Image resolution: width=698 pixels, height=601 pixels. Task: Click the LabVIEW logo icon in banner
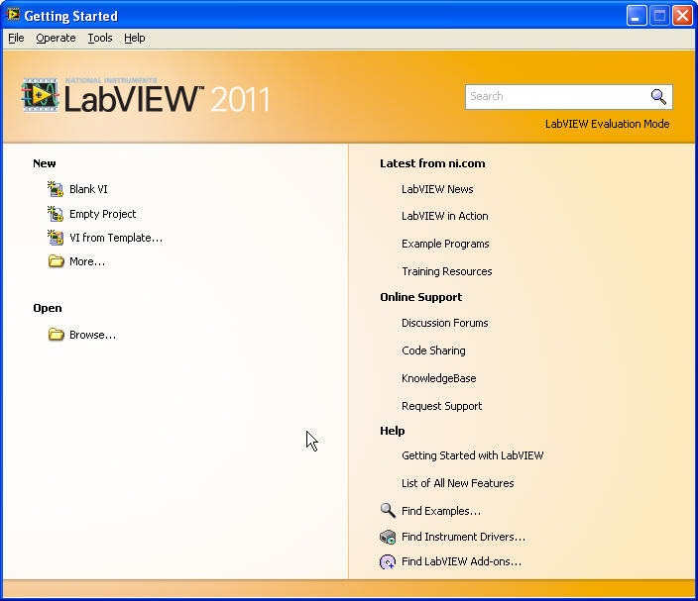[x=40, y=95]
